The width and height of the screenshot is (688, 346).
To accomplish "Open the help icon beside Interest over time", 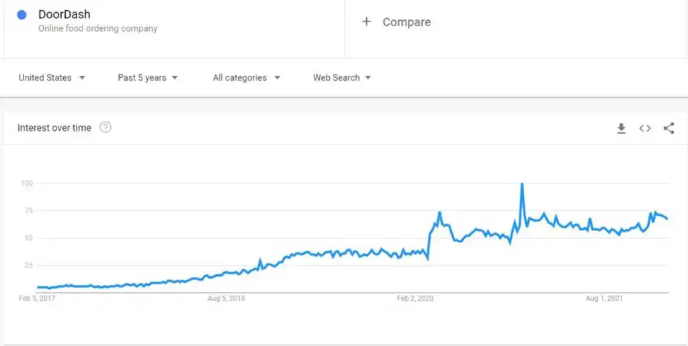I will tap(105, 128).
